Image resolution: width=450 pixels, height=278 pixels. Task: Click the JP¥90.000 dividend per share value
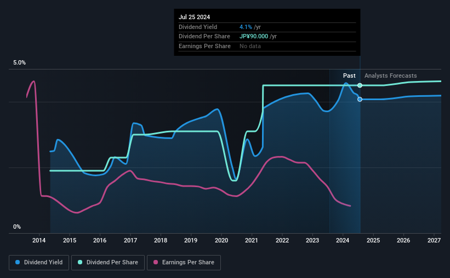tap(254, 37)
